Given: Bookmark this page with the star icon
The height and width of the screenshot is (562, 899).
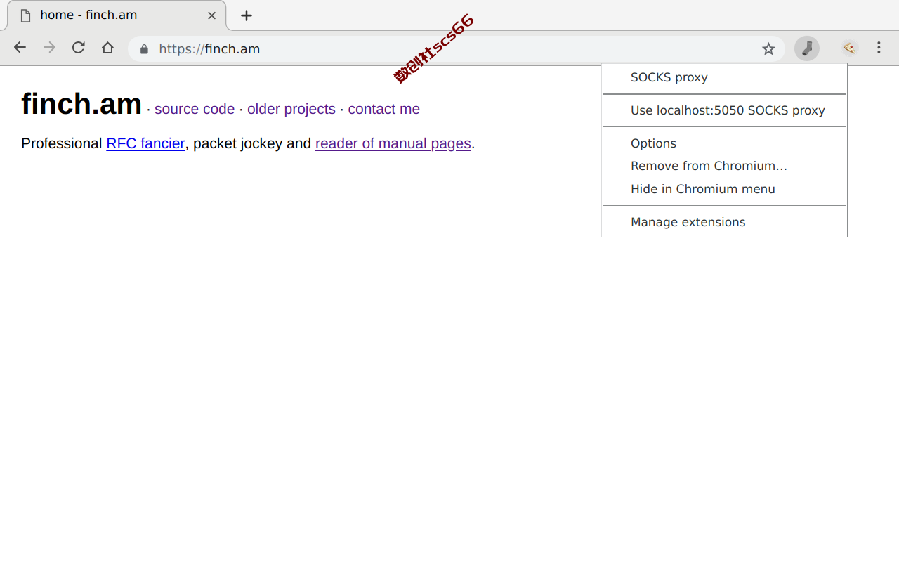Looking at the screenshot, I should 768,48.
